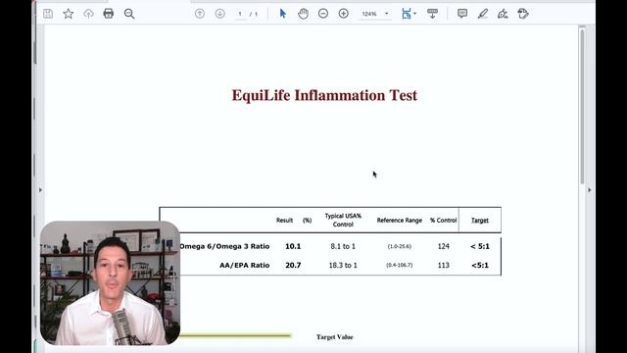This screenshot has height=353, width=627.
Task: Go to previous page arrow
Action: pyautogui.click(x=200, y=14)
